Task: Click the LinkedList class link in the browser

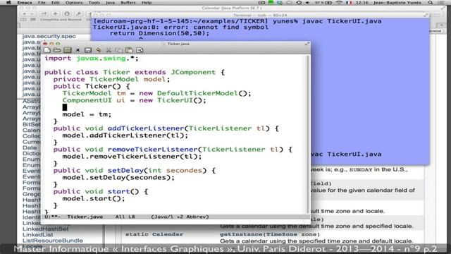Action: pos(37,235)
